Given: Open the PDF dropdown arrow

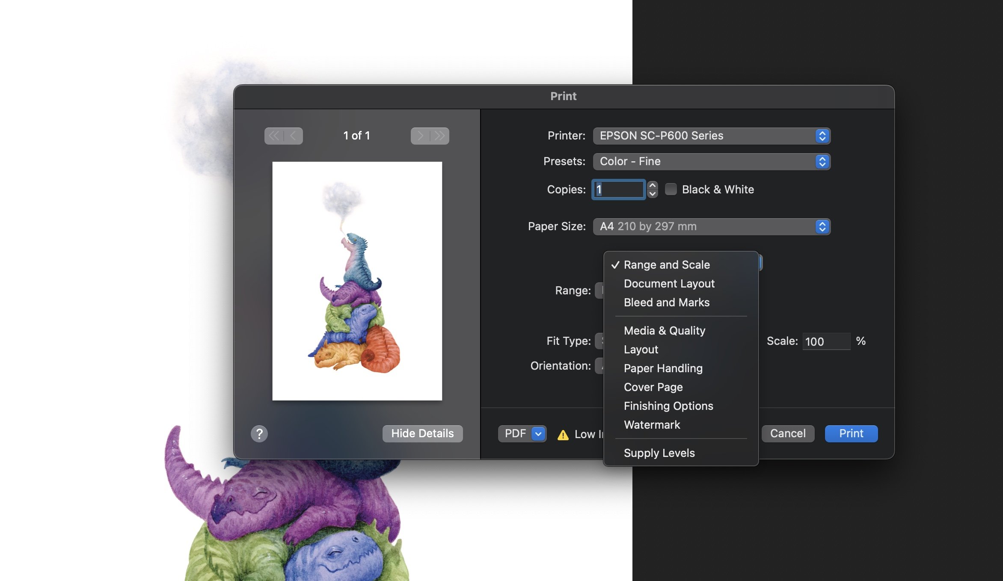Looking at the screenshot, I should coord(538,434).
